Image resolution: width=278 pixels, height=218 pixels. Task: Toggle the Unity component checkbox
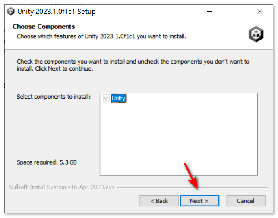106,98
